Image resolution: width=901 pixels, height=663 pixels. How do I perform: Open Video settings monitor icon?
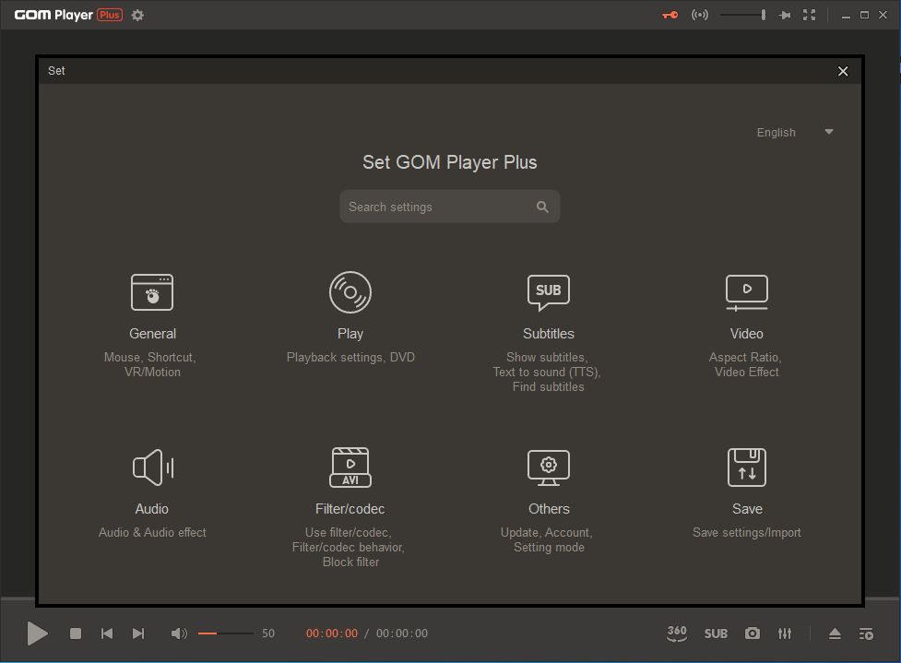(746, 292)
